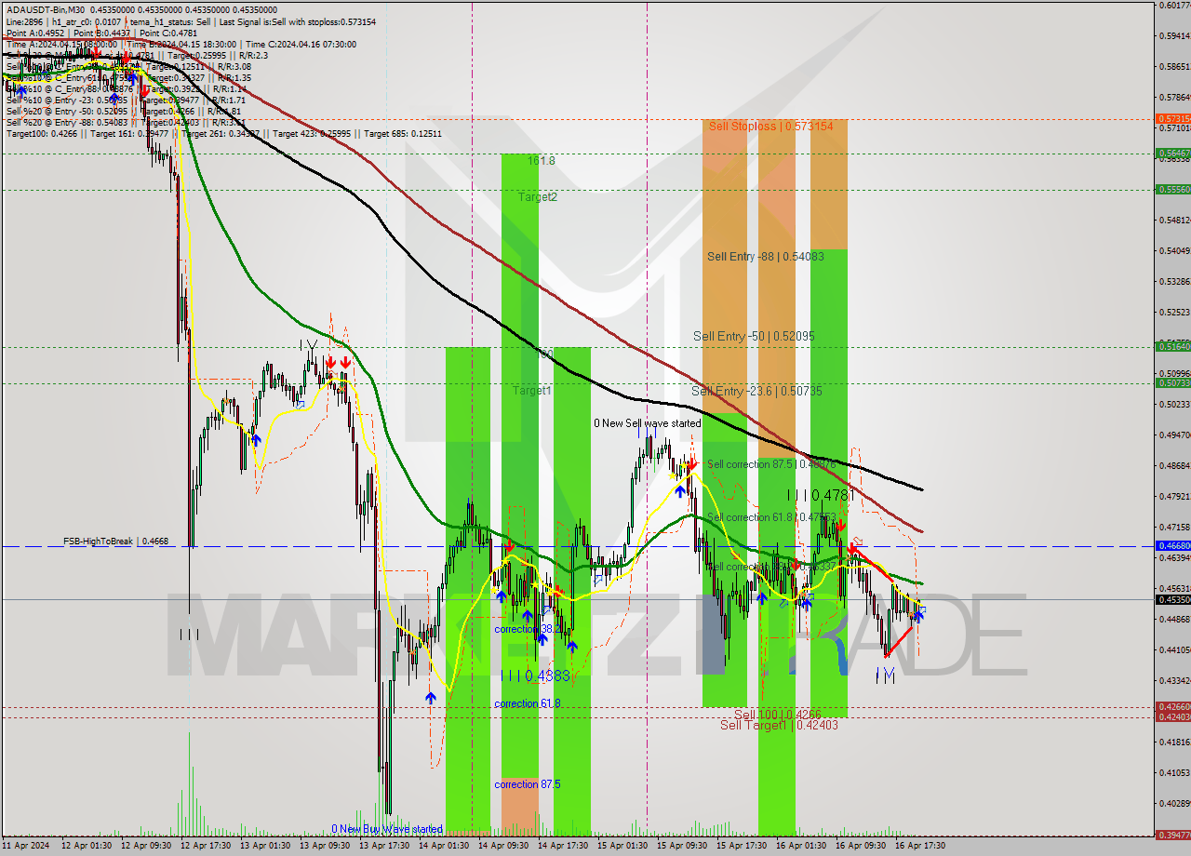Click the 0.4105 price axis value

(1175, 772)
